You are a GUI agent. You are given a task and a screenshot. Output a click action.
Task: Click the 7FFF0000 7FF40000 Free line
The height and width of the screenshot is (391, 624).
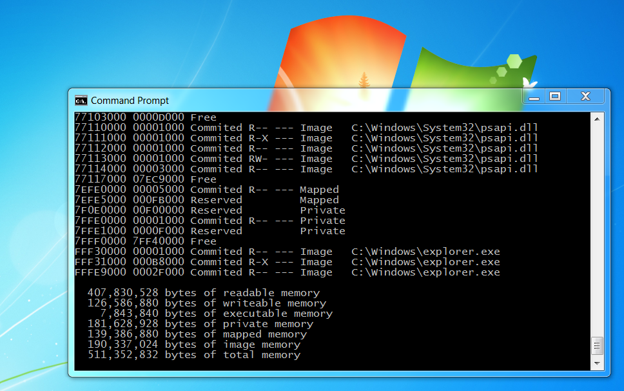[x=146, y=242]
